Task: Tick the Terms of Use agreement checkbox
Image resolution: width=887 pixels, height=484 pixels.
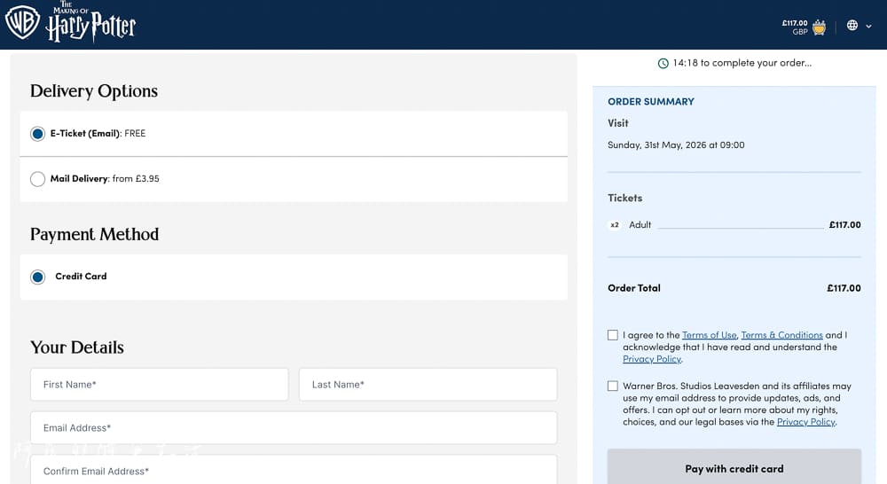Action: tap(613, 335)
